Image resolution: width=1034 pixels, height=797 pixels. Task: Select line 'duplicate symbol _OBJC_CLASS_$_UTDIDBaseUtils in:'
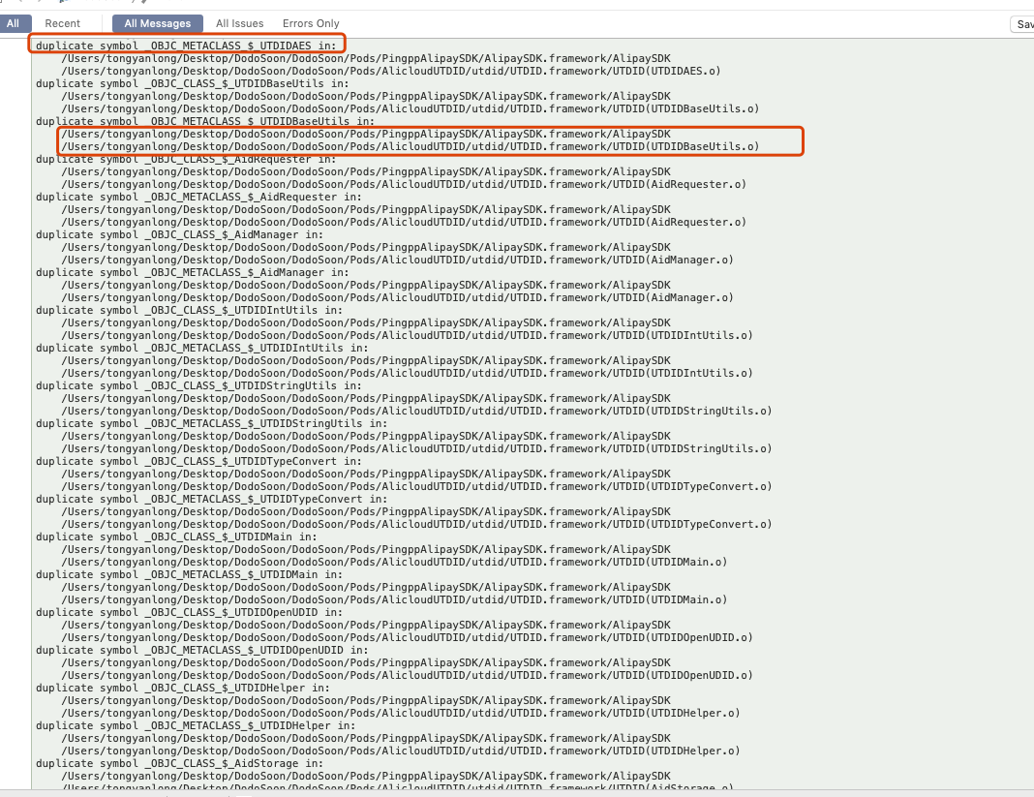coord(193,84)
